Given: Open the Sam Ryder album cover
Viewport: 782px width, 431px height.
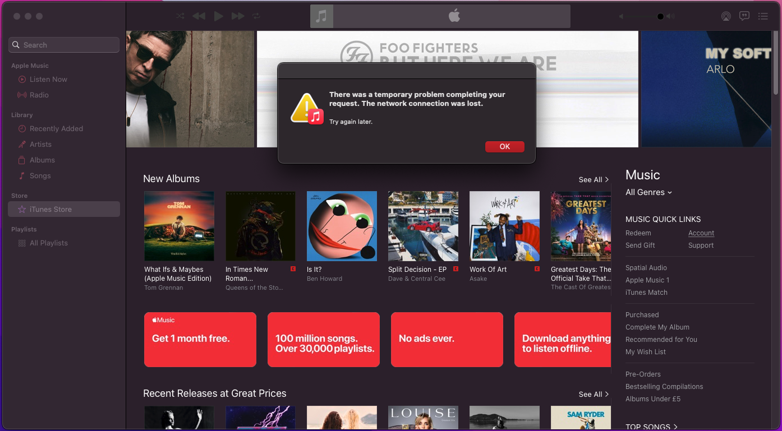Looking at the screenshot, I should pyautogui.click(x=581, y=419).
